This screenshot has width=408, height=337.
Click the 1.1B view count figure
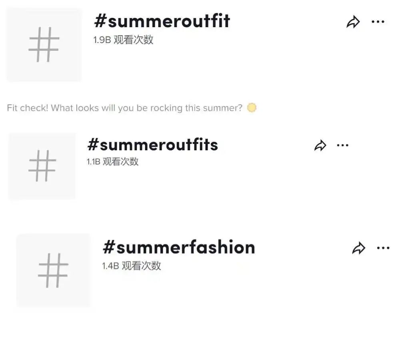(x=93, y=162)
